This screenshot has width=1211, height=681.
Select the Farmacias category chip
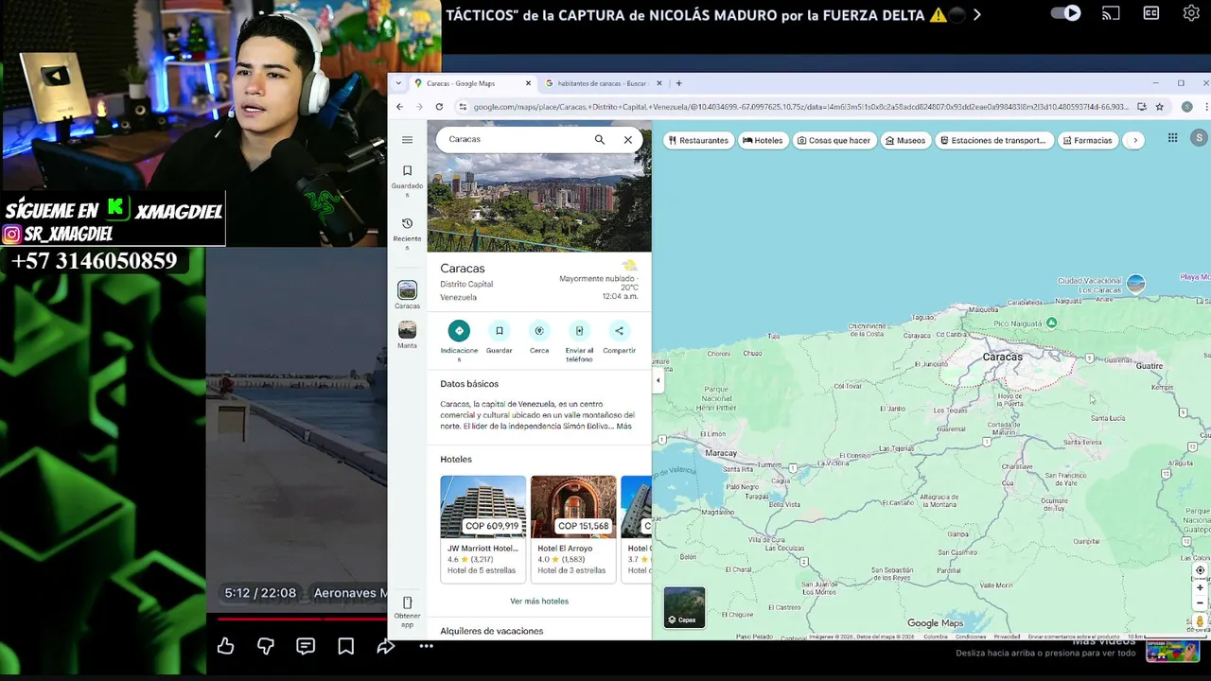coord(1087,140)
